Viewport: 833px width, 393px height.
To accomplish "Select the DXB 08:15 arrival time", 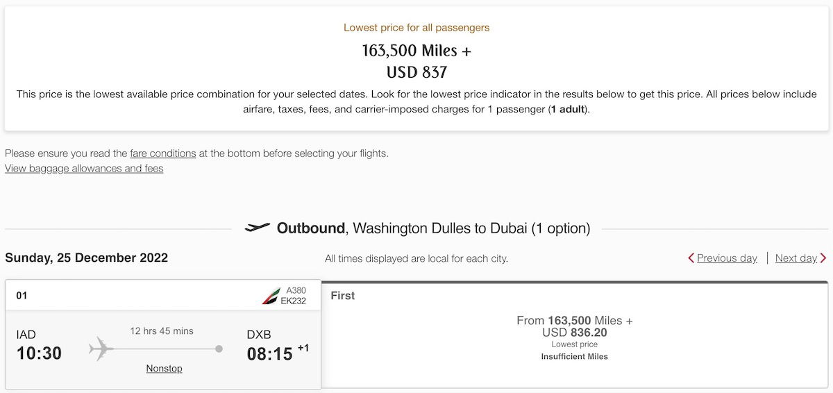I will coord(270,353).
